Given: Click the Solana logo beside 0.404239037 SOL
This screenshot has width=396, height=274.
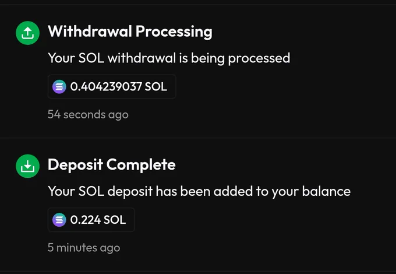Looking at the screenshot, I should (59, 87).
